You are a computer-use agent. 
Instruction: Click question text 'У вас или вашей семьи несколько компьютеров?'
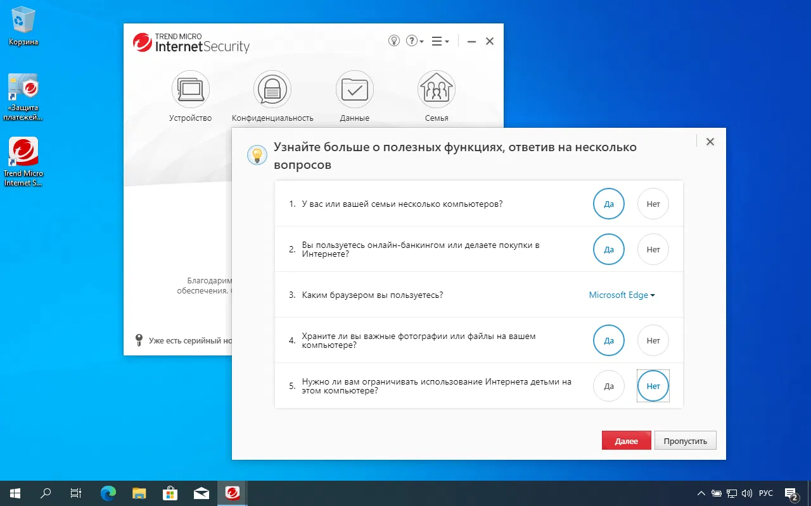pos(402,204)
